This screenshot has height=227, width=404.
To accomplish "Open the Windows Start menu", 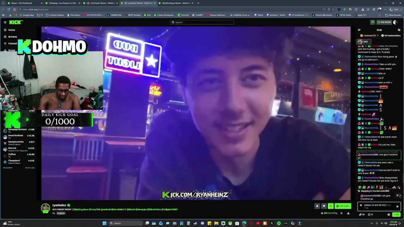I will 104,223.
